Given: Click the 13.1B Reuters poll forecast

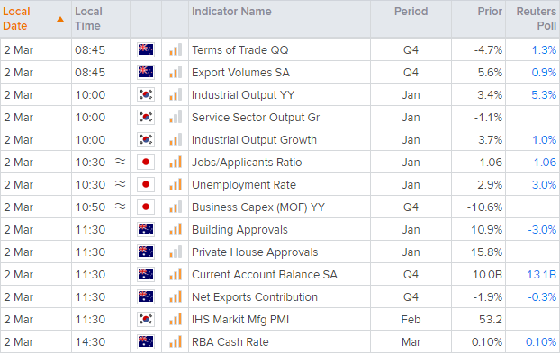Looking at the screenshot, I should (541, 275).
